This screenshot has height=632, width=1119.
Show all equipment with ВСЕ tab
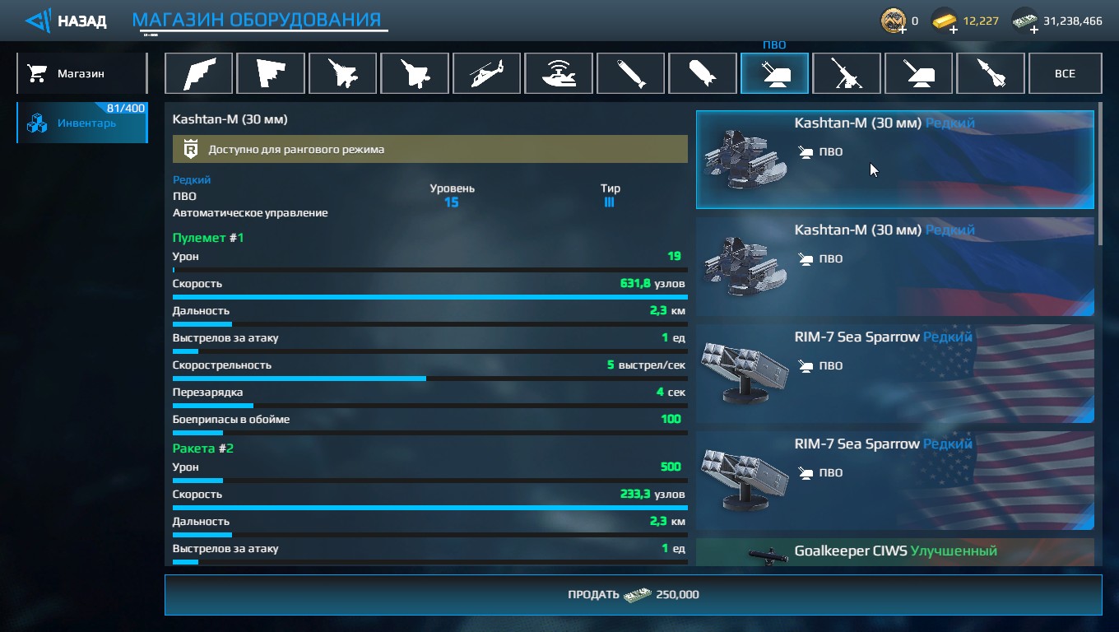(1065, 73)
